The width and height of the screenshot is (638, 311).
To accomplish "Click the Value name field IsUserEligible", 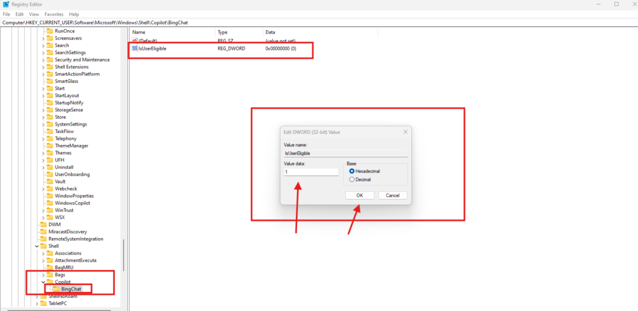I will pyautogui.click(x=345, y=154).
